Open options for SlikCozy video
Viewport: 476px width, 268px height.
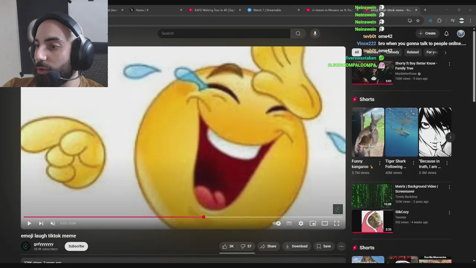pyautogui.click(x=449, y=213)
